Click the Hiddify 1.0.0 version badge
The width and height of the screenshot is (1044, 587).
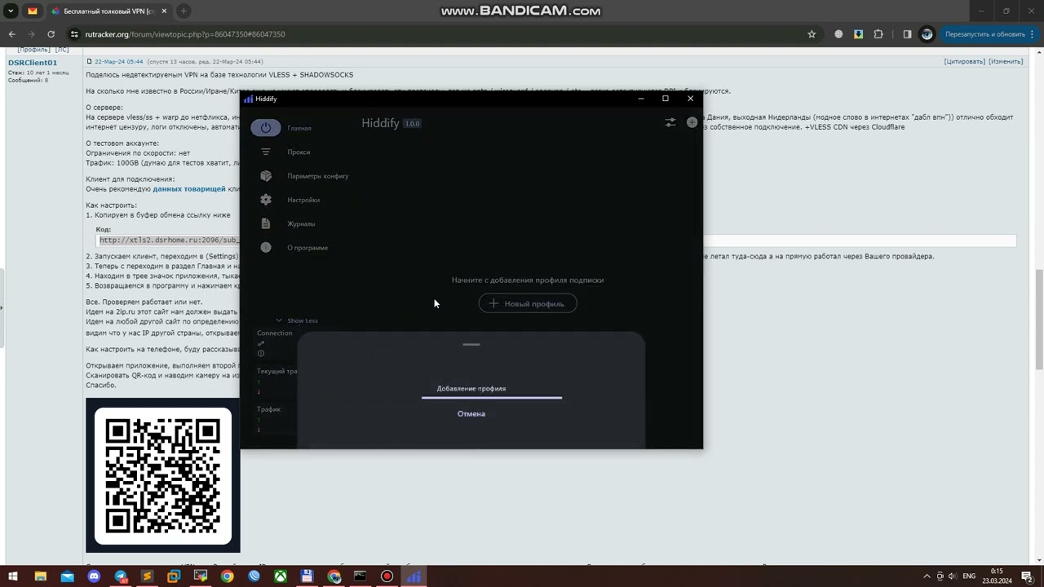click(x=412, y=124)
